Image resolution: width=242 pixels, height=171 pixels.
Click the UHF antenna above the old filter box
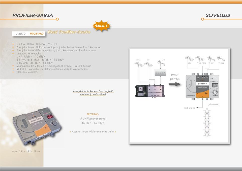pyautogui.click(x=161, y=63)
